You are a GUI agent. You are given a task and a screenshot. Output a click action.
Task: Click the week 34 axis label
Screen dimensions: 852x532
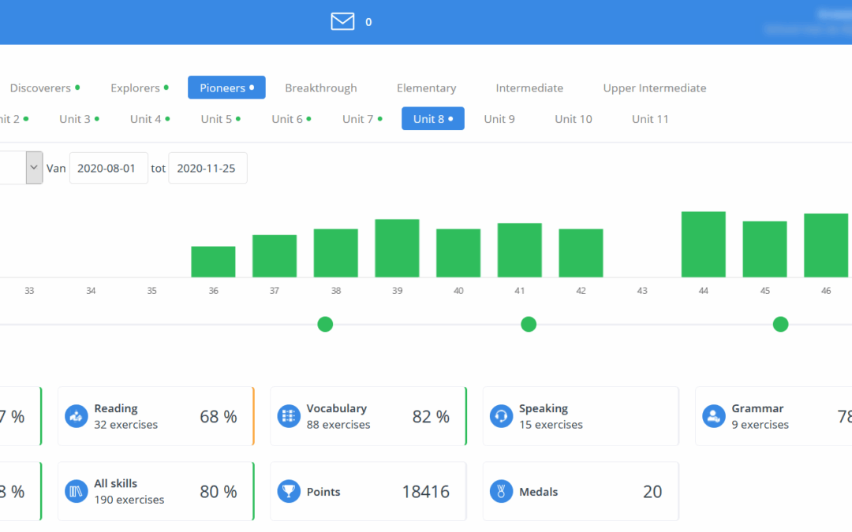(x=91, y=291)
